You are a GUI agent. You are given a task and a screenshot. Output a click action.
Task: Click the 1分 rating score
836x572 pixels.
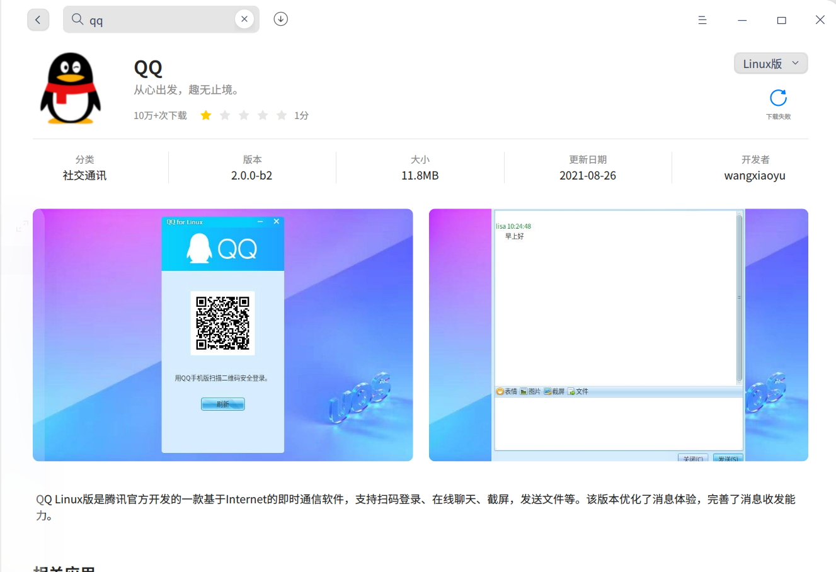click(x=301, y=115)
